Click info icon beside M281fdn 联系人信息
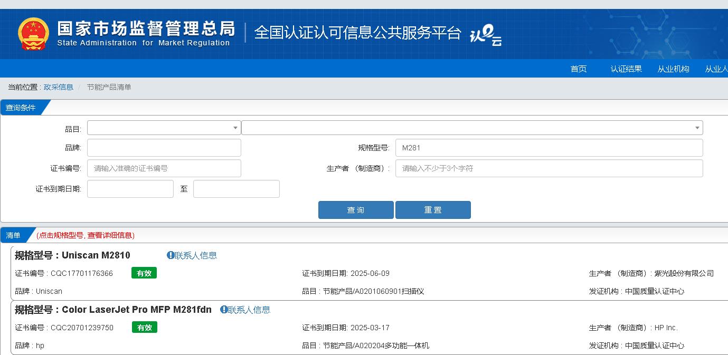Viewport: 728px width, 355px height. click(224, 310)
